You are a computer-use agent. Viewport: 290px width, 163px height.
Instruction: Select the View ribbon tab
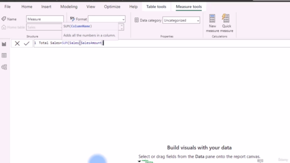(91, 7)
